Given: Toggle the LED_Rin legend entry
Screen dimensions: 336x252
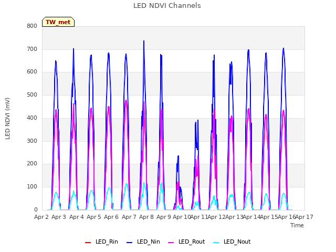Looking at the screenshot, I should click(x=101, y=241).
